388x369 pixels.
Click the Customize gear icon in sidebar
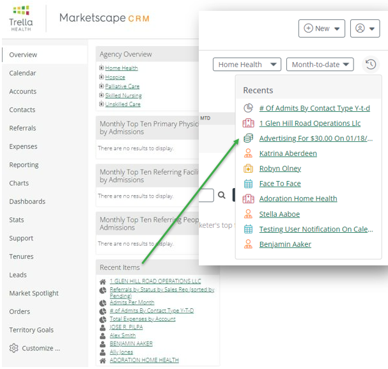(14, 348)
